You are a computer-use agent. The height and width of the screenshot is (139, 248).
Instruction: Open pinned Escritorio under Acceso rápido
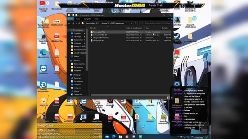click(77, 33)
